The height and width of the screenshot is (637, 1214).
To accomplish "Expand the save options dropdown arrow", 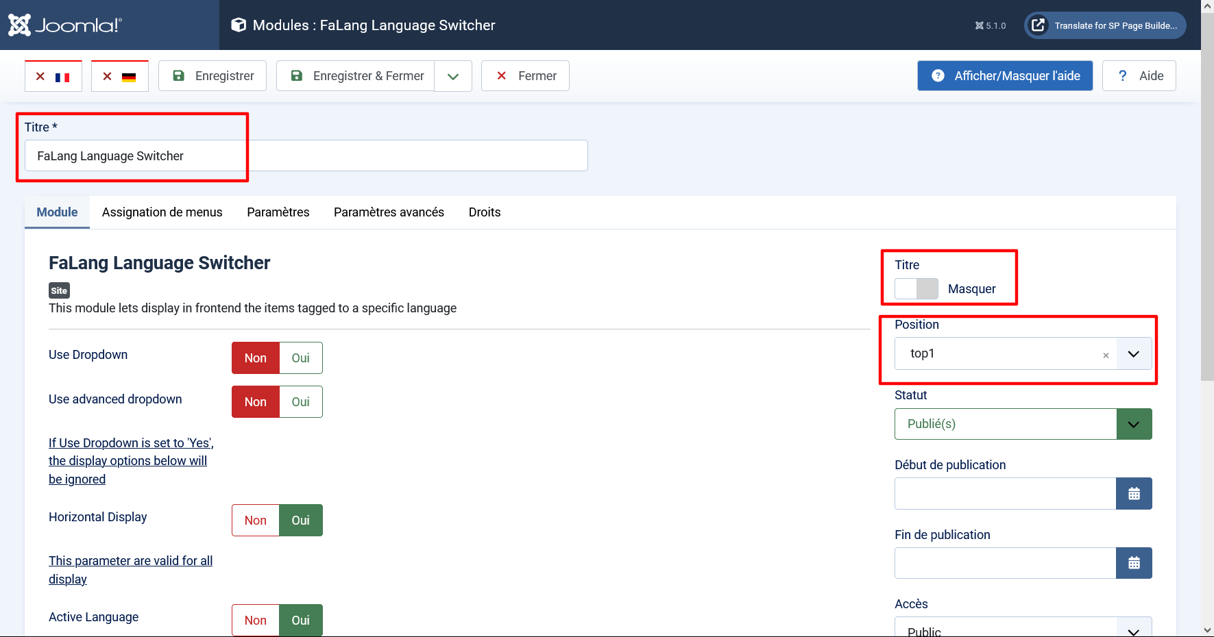I will point(453,76).
